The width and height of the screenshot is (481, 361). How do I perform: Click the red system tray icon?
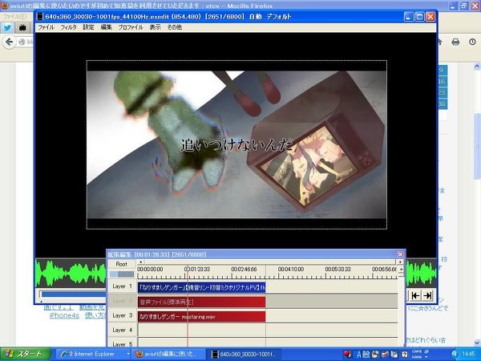347,355
